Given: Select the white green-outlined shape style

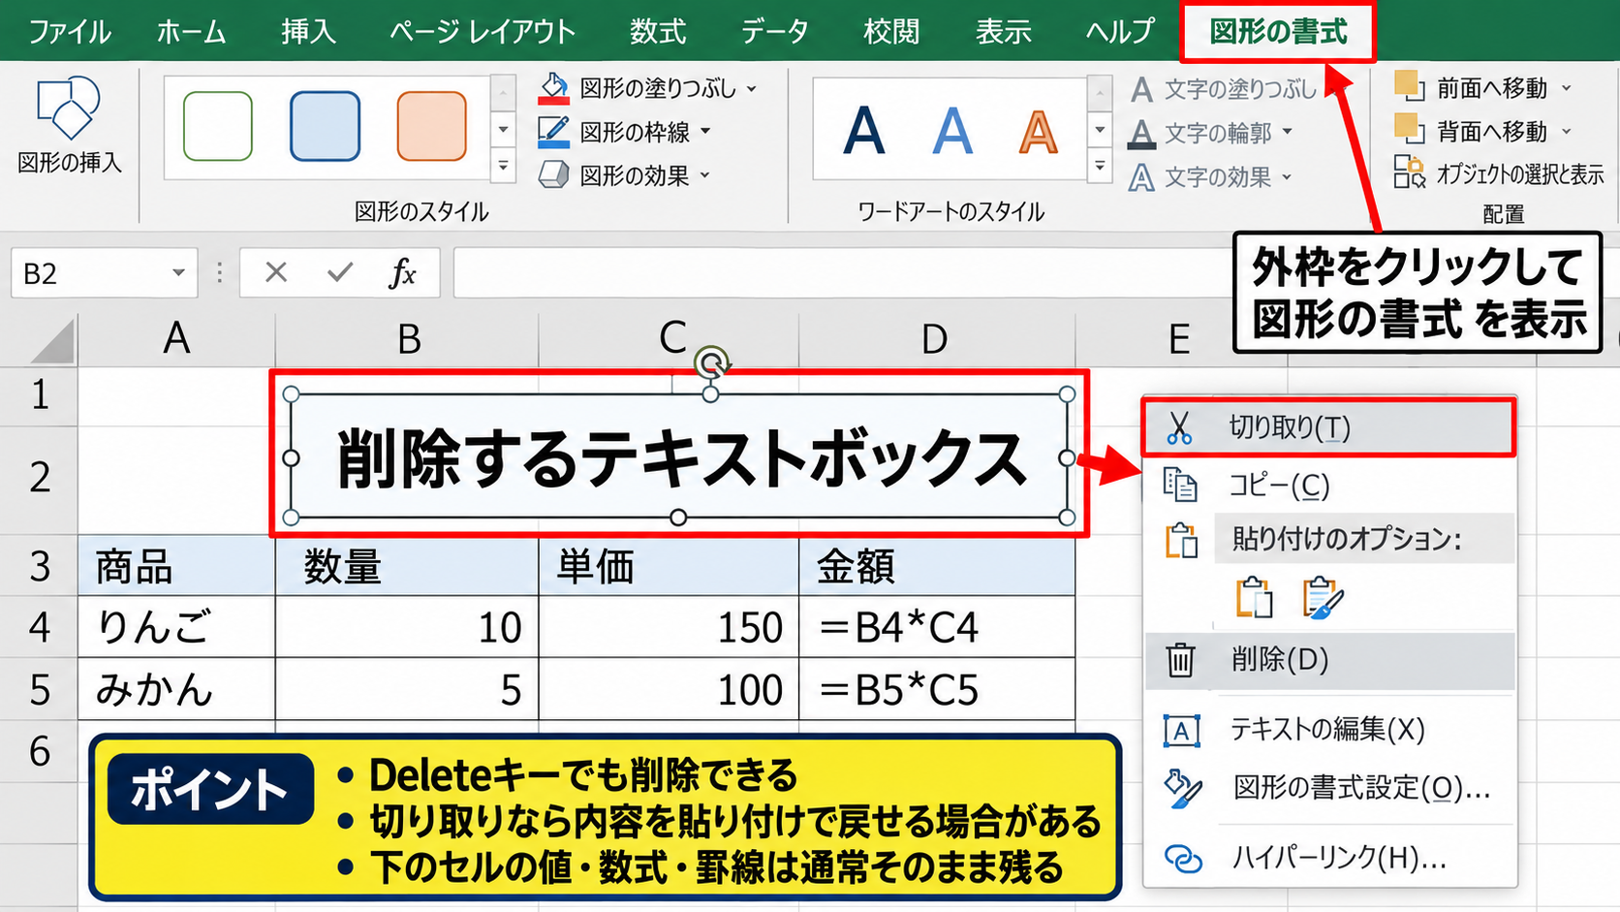Looking at the screenshot, I should coord(218,126).
